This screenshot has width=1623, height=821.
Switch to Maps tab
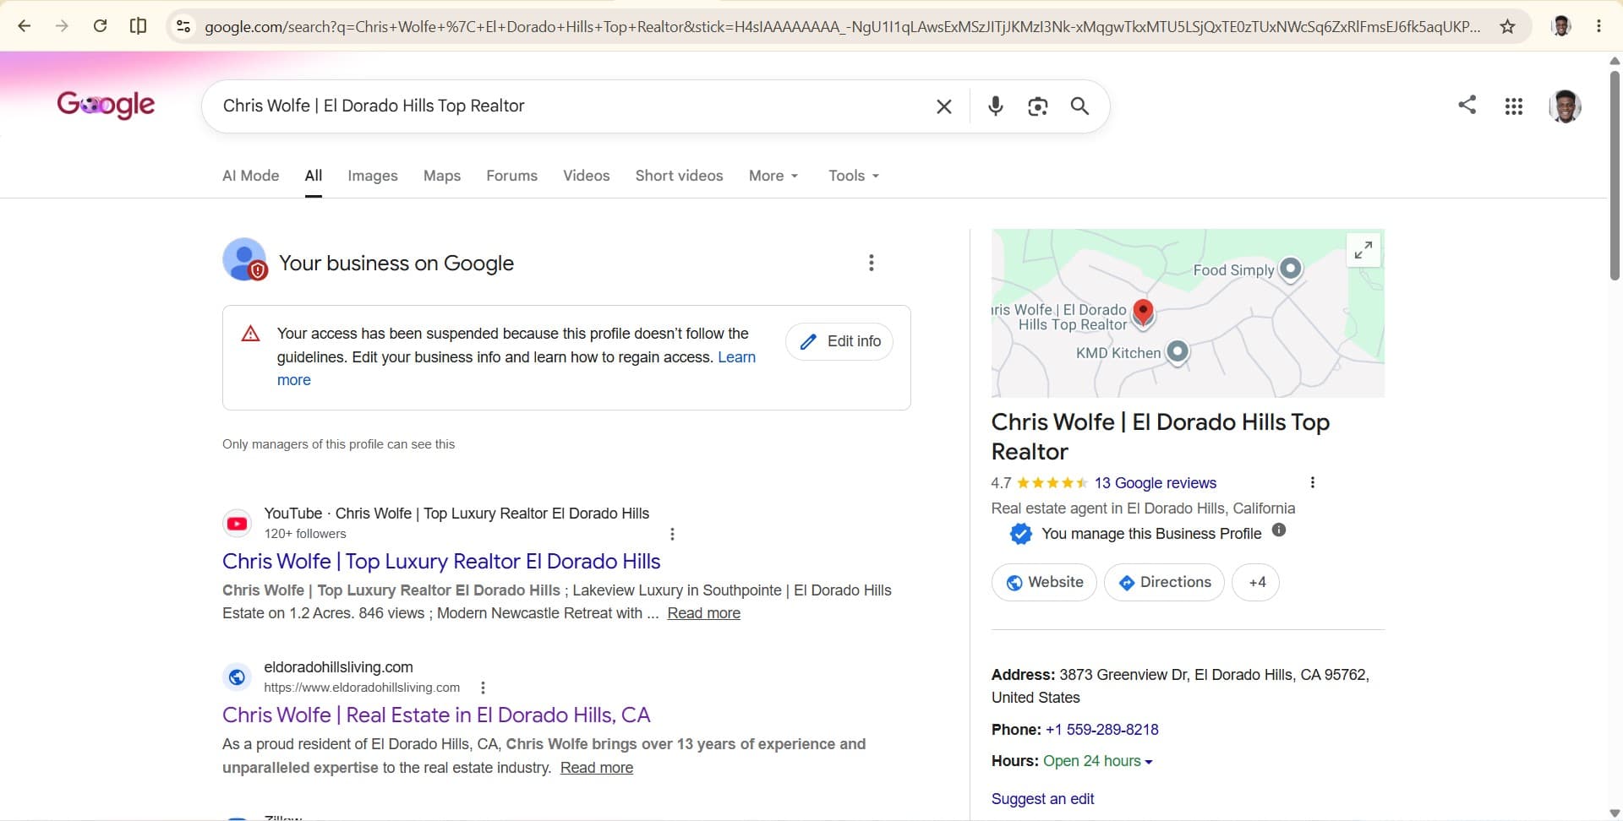click(x=442, y=176)
